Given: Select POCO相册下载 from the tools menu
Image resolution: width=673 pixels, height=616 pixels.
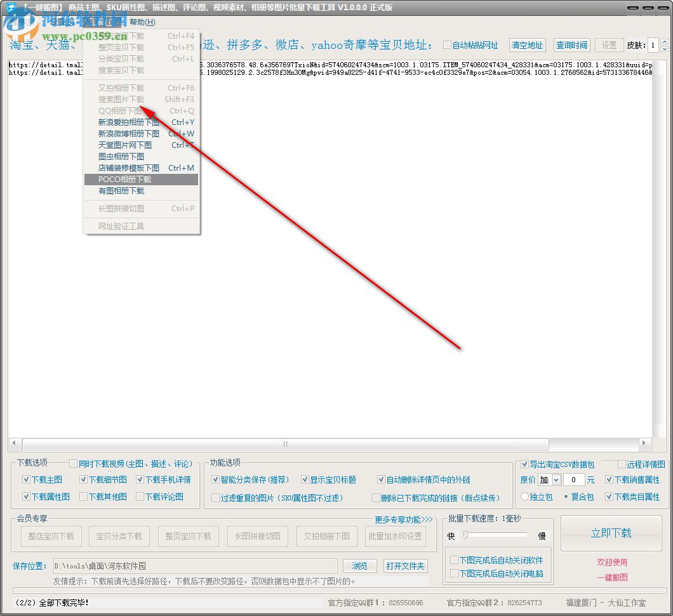Looking at the screenshot, I should (125, 180).
